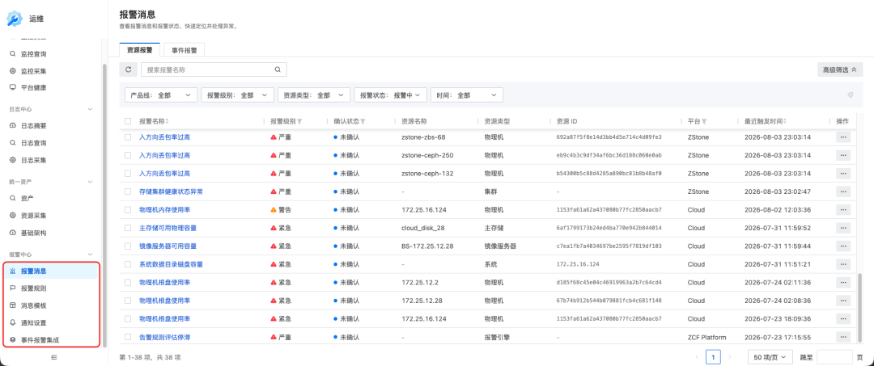Image resolution: width=874 pixels, height=366 pixels.
Task: Open the 报警级别 column filter icon
Action: 299,121
